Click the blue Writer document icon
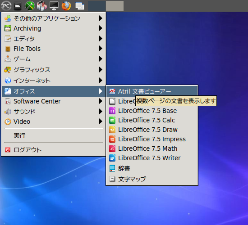This screenshot has height=225, width=248. (x=112, y=158)
